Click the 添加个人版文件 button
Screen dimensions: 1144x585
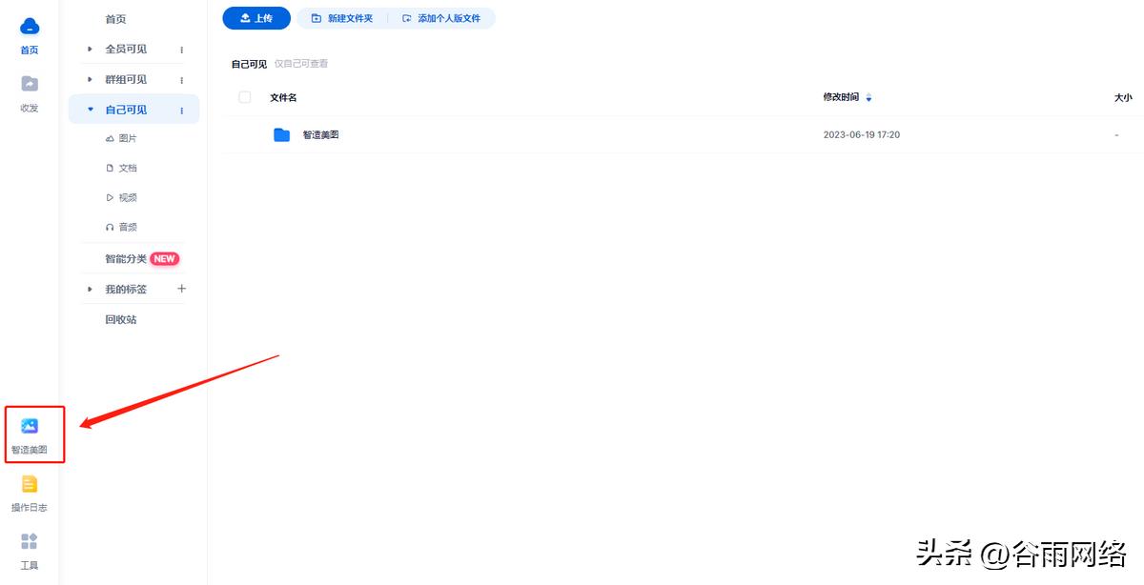coord(444,17)
